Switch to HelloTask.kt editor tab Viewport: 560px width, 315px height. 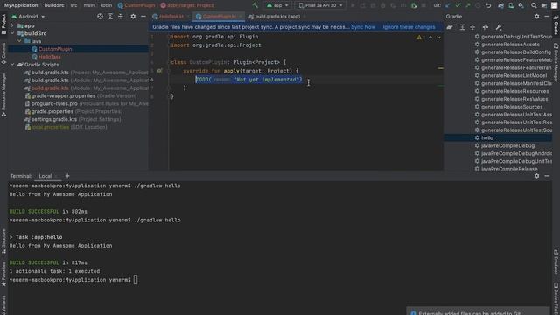click(x=171, y=17)
